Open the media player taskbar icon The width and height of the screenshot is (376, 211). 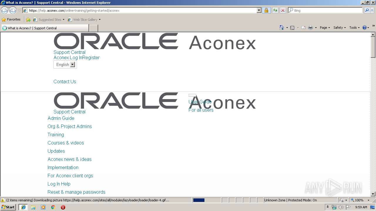coord(43,207)
